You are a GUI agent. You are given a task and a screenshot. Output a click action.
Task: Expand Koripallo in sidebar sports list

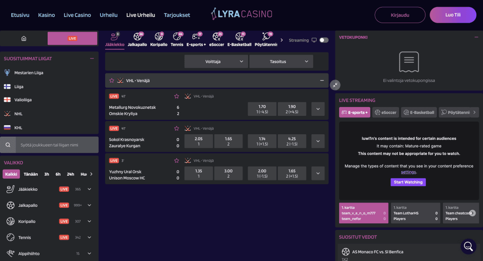coord(89,221)
